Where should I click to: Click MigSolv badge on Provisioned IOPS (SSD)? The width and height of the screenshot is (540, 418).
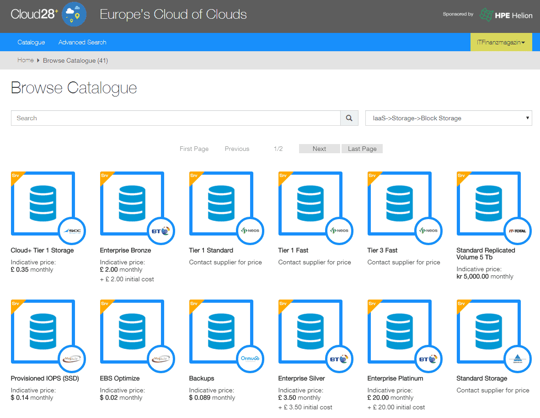[x=72, y=359]
